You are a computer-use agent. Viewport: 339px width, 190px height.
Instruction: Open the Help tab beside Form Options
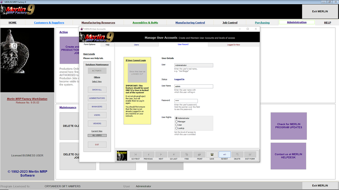pos(107,45)
